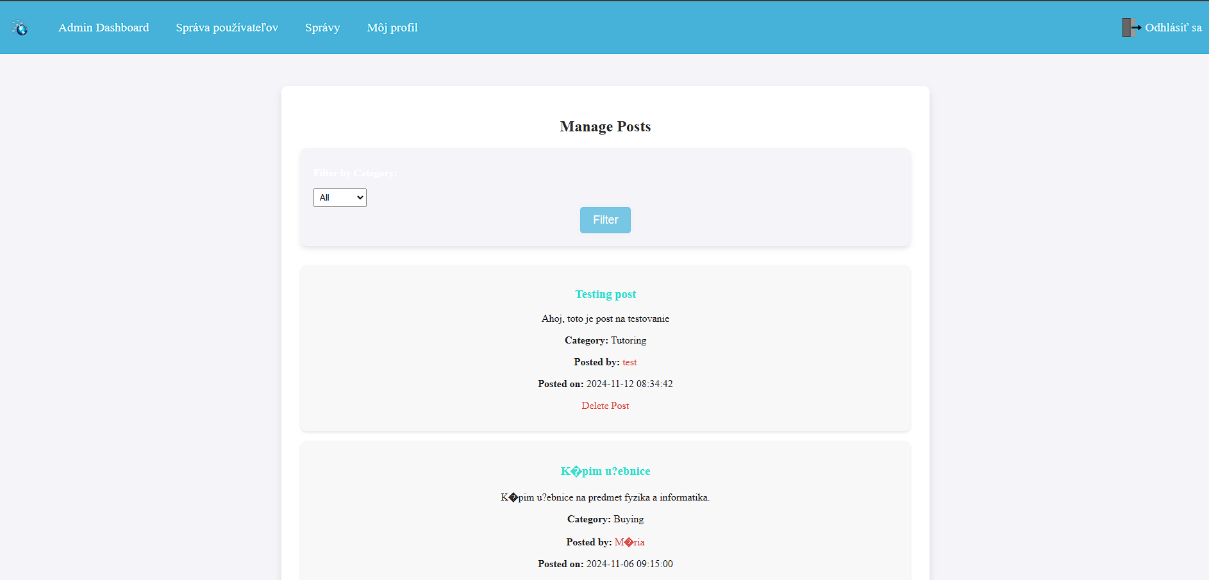Click Odhlásiť sa to log out
The image size is (1209, 580).
pyautogui.click(x=1173, y=28)
